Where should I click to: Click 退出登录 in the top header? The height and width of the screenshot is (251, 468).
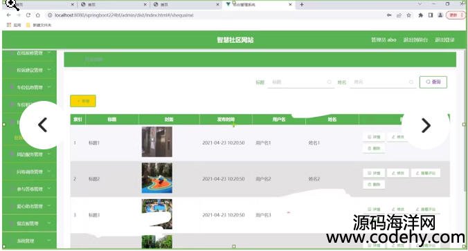pyautogui.click(x=444, y=39)
